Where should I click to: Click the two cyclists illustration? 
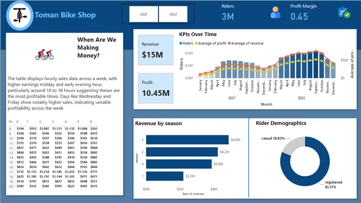pos(45,55)
